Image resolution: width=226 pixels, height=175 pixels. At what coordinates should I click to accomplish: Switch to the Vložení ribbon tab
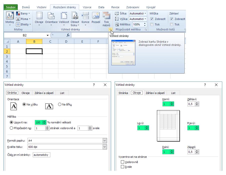[42, 7]
